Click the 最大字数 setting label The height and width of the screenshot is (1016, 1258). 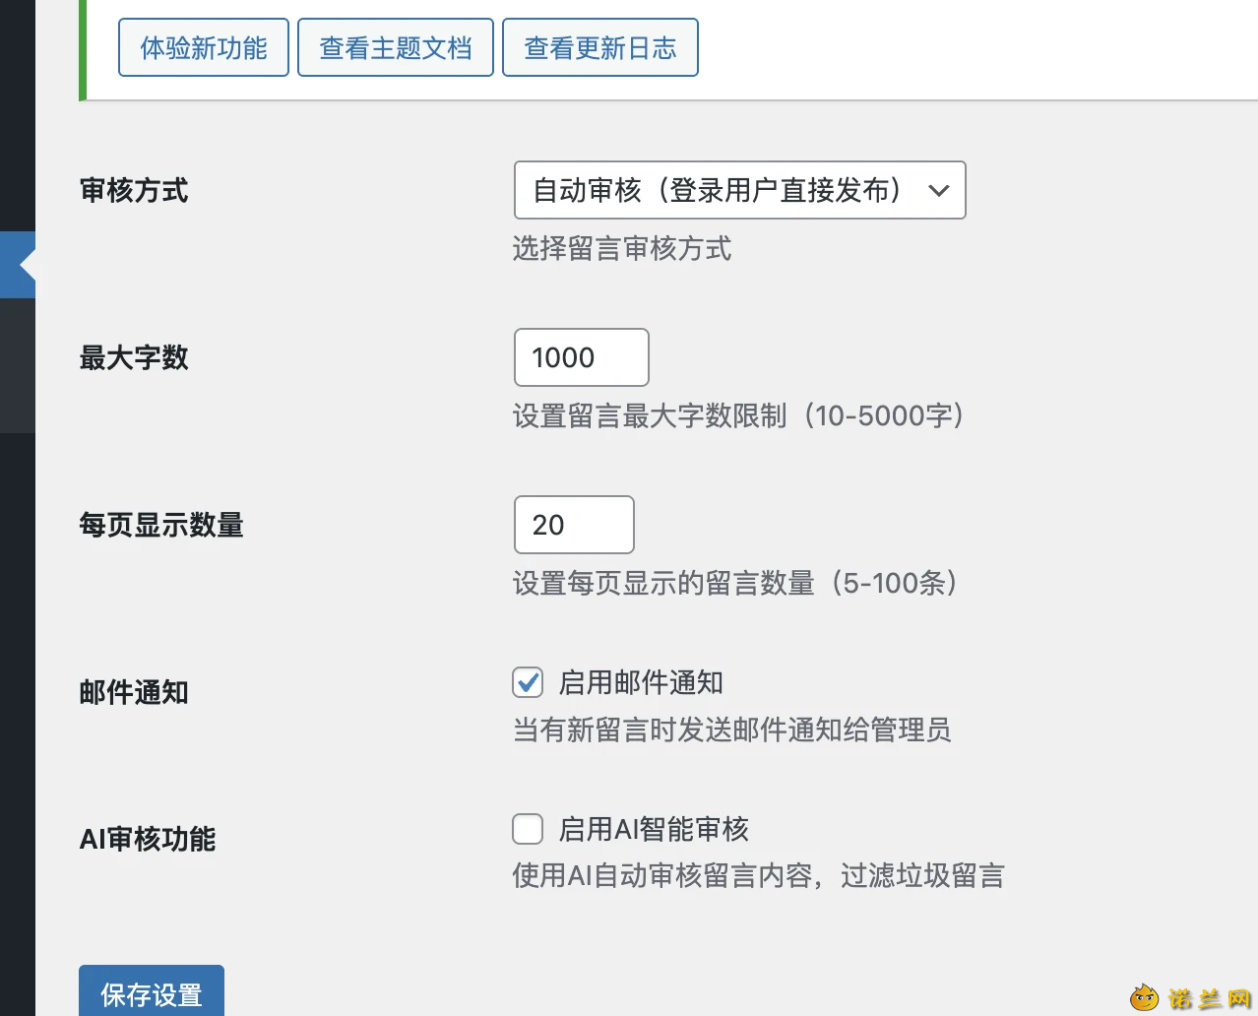click(x=134, y=358)
